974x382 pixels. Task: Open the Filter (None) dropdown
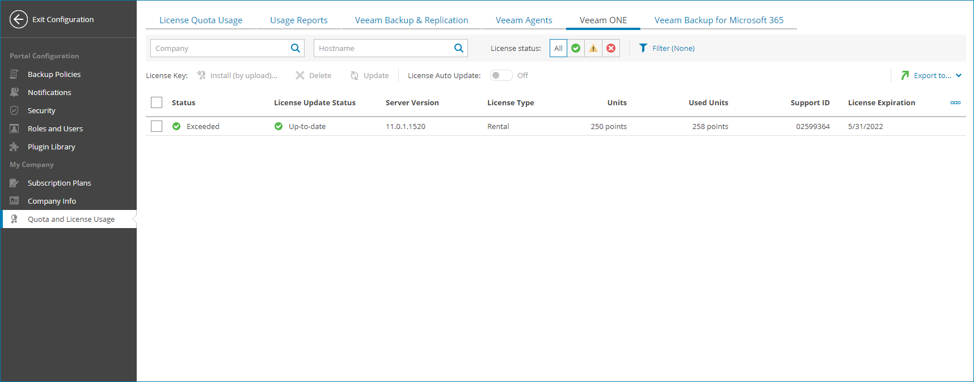coord(667,48)
